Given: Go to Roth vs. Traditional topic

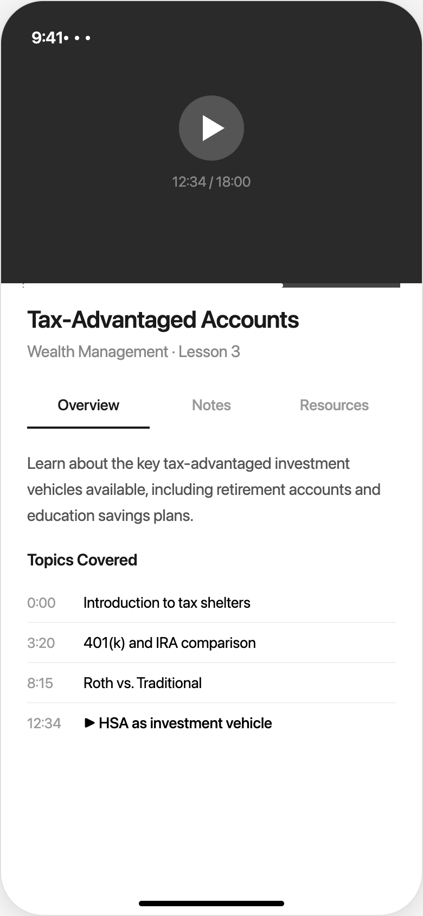Looking at the screenshot, I should (143, 683).
